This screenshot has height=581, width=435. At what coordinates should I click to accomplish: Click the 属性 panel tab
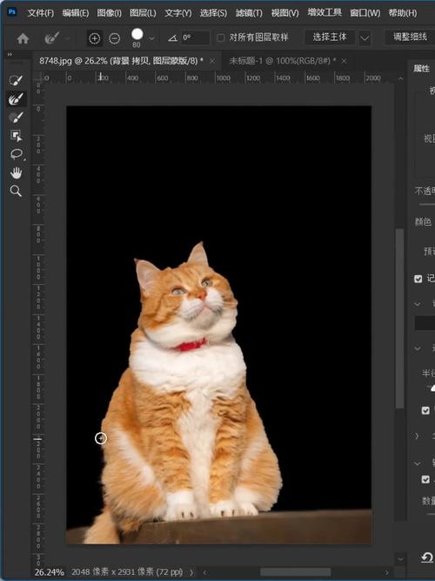[422, 69]
